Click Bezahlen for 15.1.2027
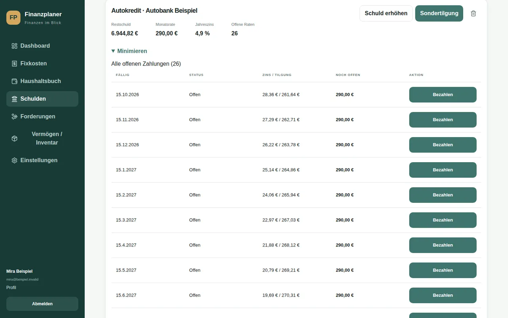This screenshot has width=508, height=318. coord(443,170)
